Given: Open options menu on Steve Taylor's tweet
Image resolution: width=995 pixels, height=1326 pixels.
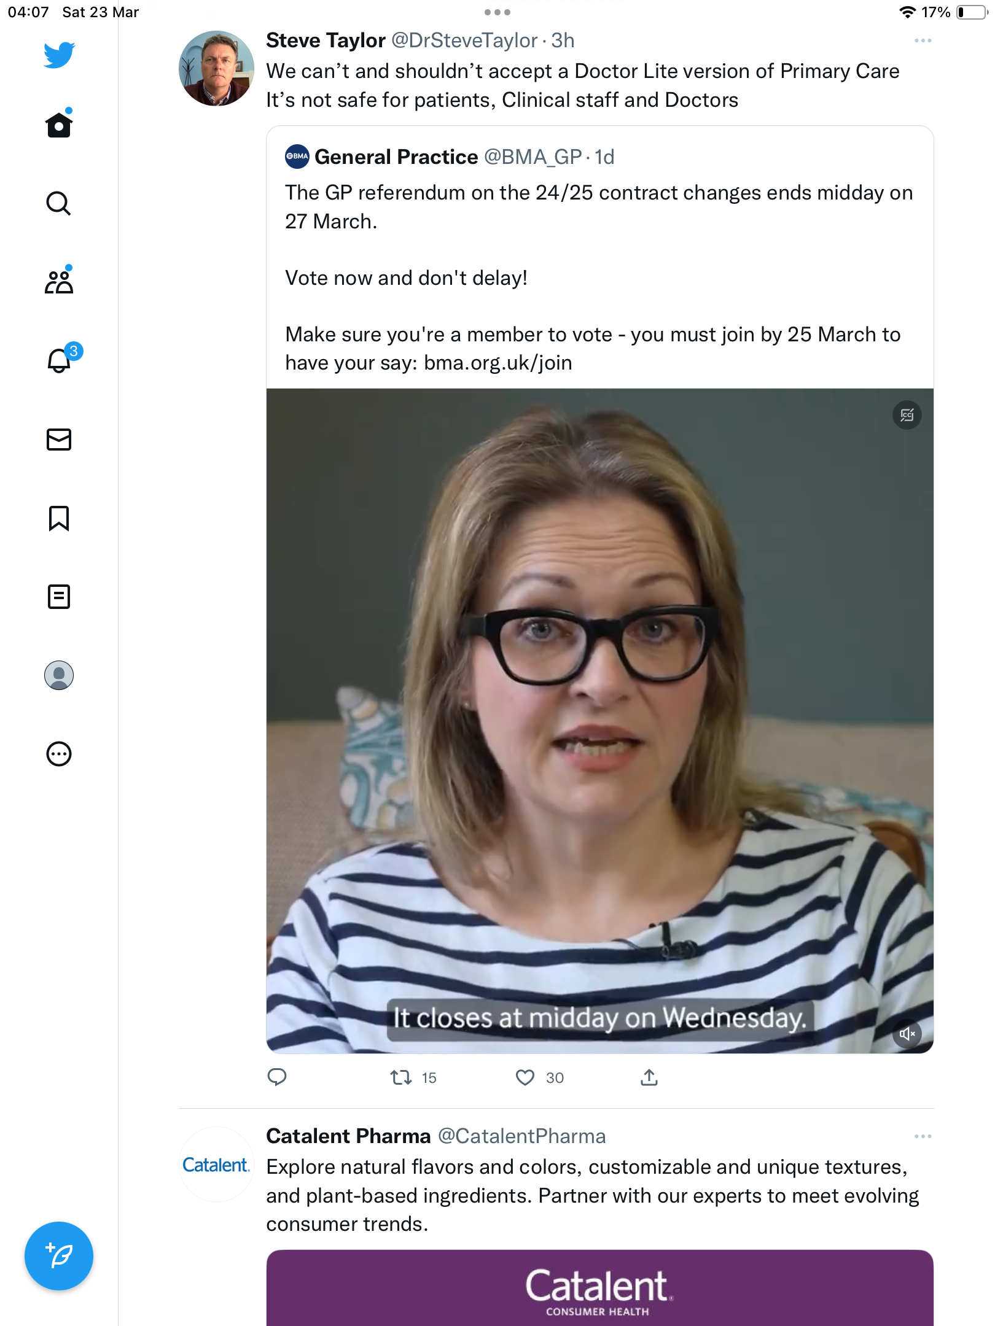Looking at the screenshot, I should tap(923, 41).
